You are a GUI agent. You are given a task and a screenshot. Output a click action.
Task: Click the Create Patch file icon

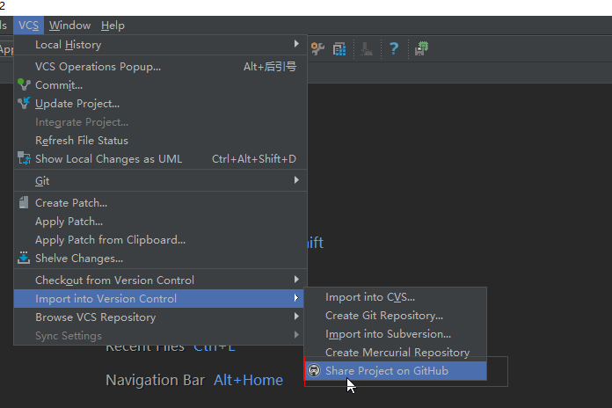coord(23,203)
